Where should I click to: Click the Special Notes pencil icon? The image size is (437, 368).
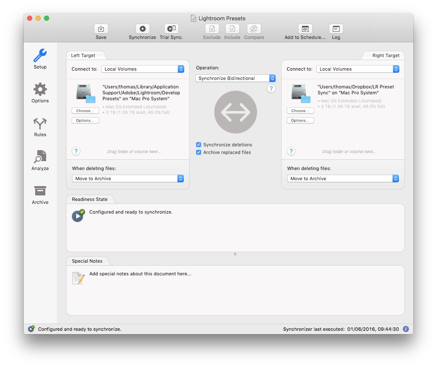click(x=78, y=278)
